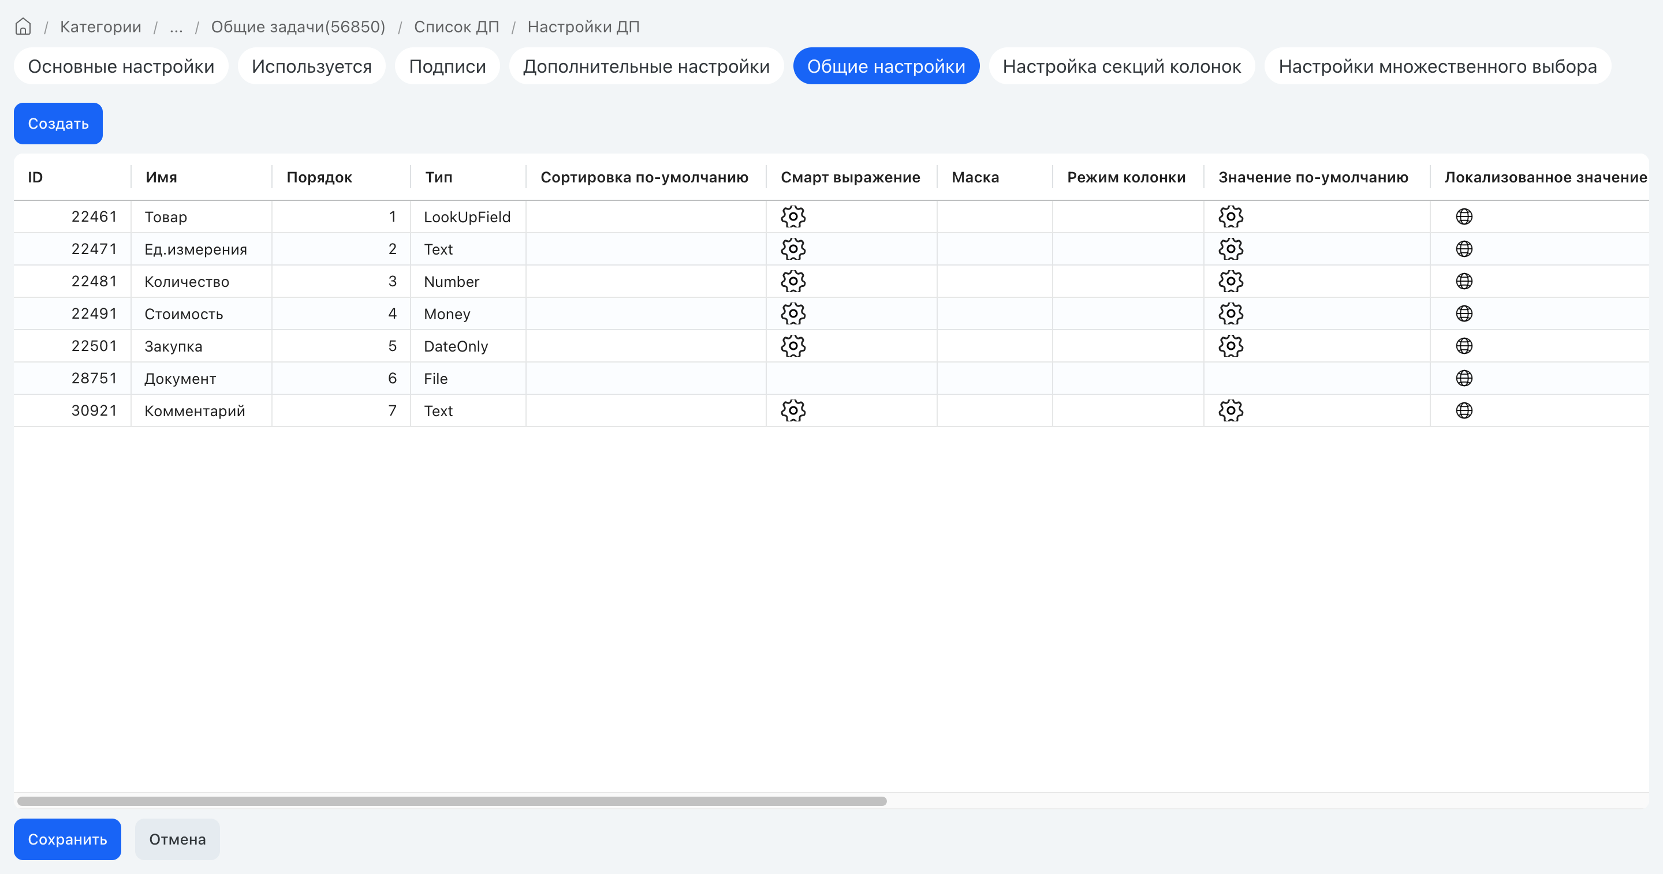Click Режим колонки column header
Screen dimensions: 1663x874
click(1128, 177)
